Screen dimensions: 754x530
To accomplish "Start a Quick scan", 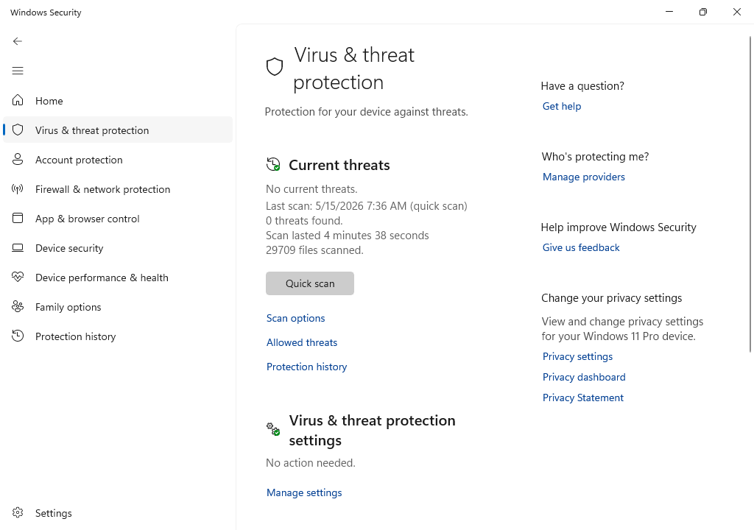I will (310, 283).
